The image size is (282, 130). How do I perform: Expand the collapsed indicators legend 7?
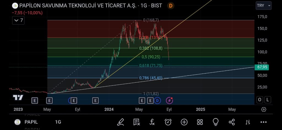click(x=18, y=20)
